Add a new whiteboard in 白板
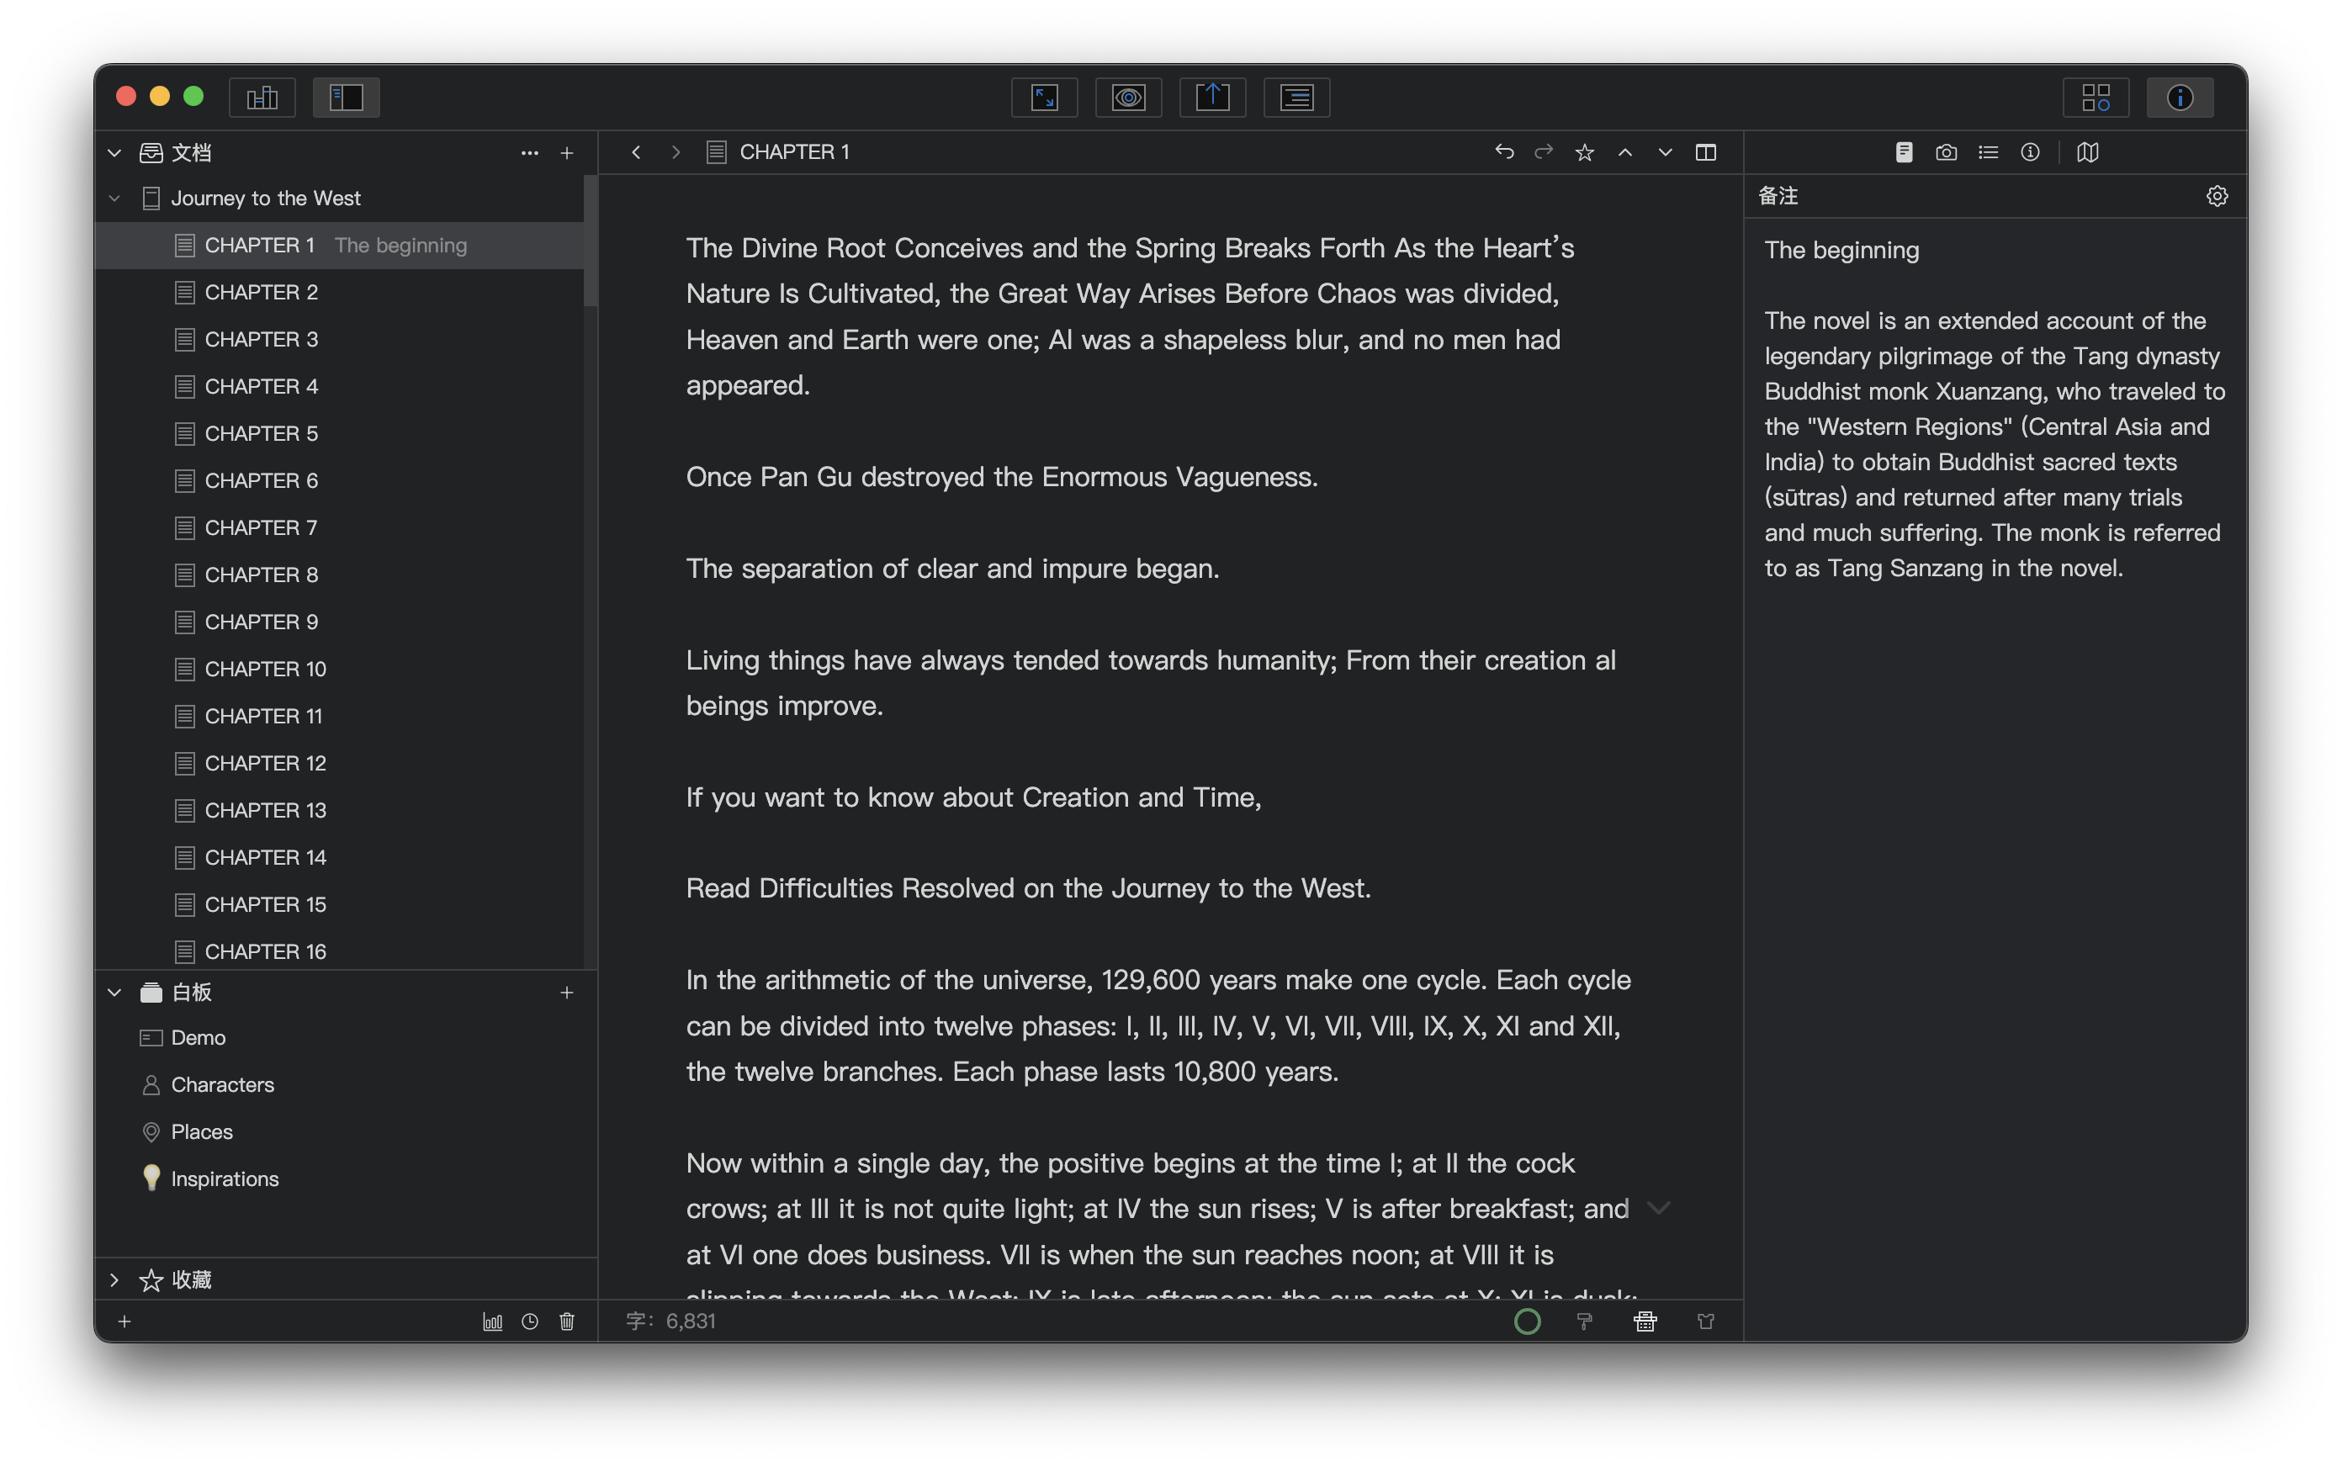2342x1467 pixels. tap(568, 992)
